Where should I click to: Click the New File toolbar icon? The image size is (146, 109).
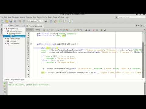(3, 21)
